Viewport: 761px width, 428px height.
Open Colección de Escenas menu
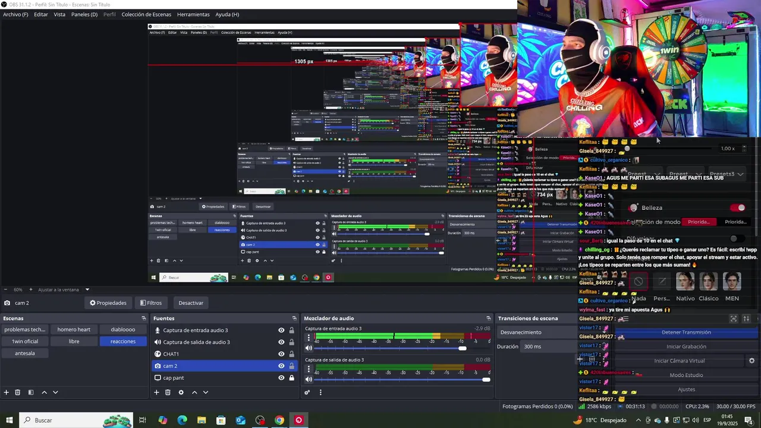point(146,14)
